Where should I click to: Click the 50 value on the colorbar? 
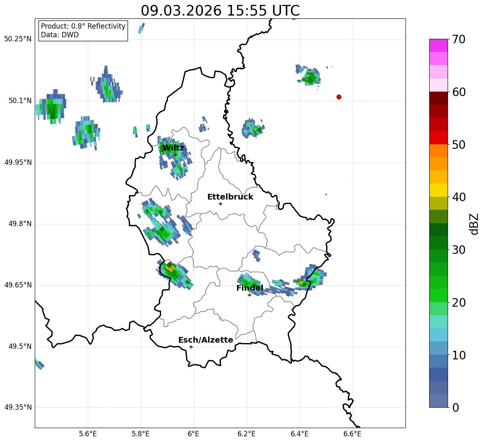click(458, 144)
